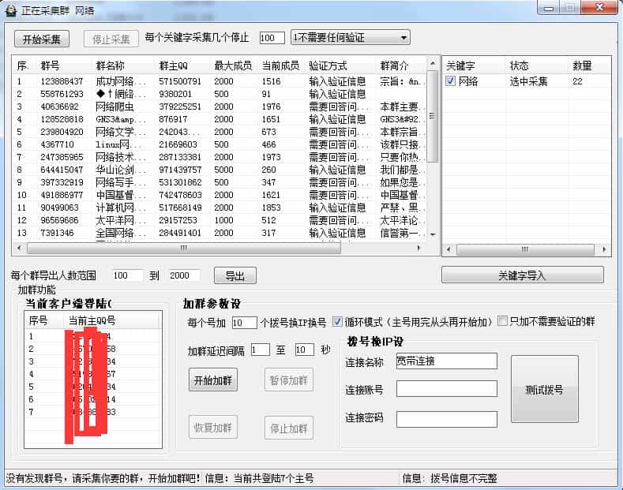Click the 停止采集 button
623x490 pixels.
pos(111,39)
